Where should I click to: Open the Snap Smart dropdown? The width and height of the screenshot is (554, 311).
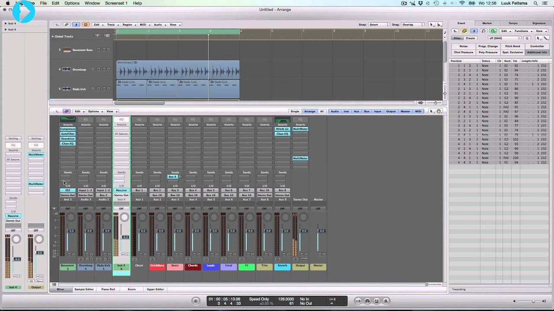pos(378,25)
